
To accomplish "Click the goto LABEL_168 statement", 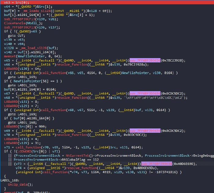I will 22,122.
